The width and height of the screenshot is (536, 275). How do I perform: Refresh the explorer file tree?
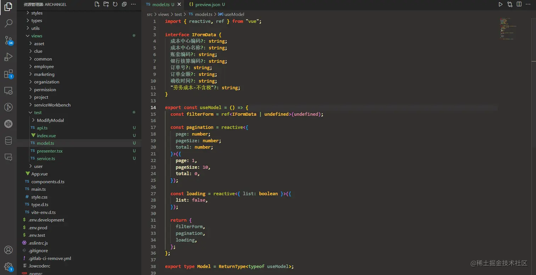tap(115, 4)
